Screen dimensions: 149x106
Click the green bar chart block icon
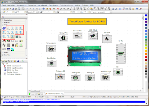(x=21, y=45)
